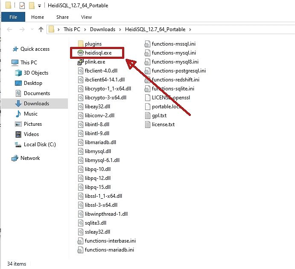
Task: Open Local Disk (C:) in navigation pane
Action: point(40,145)
